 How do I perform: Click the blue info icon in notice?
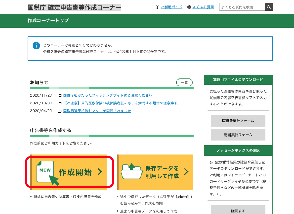pos(36,46)
